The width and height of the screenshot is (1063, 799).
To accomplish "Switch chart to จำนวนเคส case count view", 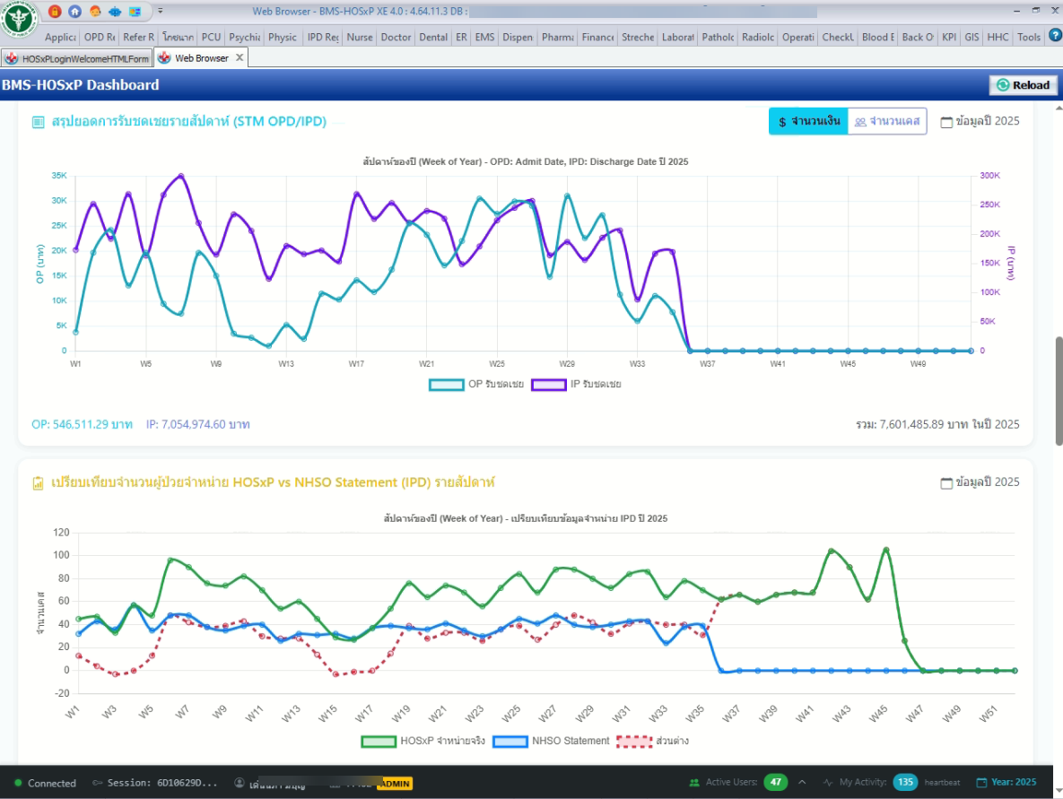I will tap(886, 122).
